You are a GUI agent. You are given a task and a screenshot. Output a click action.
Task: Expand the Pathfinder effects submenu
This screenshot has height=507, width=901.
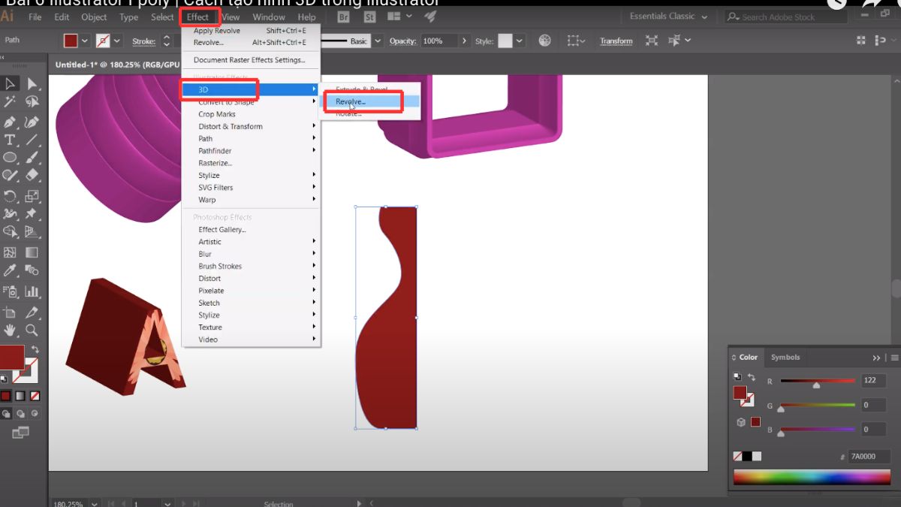point(252,151)
